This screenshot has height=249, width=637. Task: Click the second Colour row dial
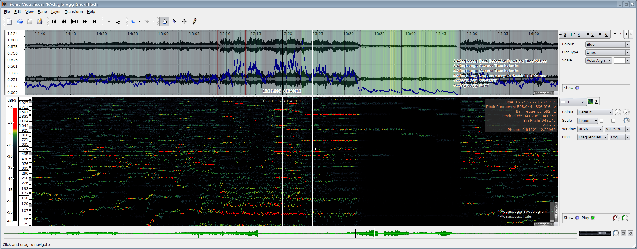626,112
